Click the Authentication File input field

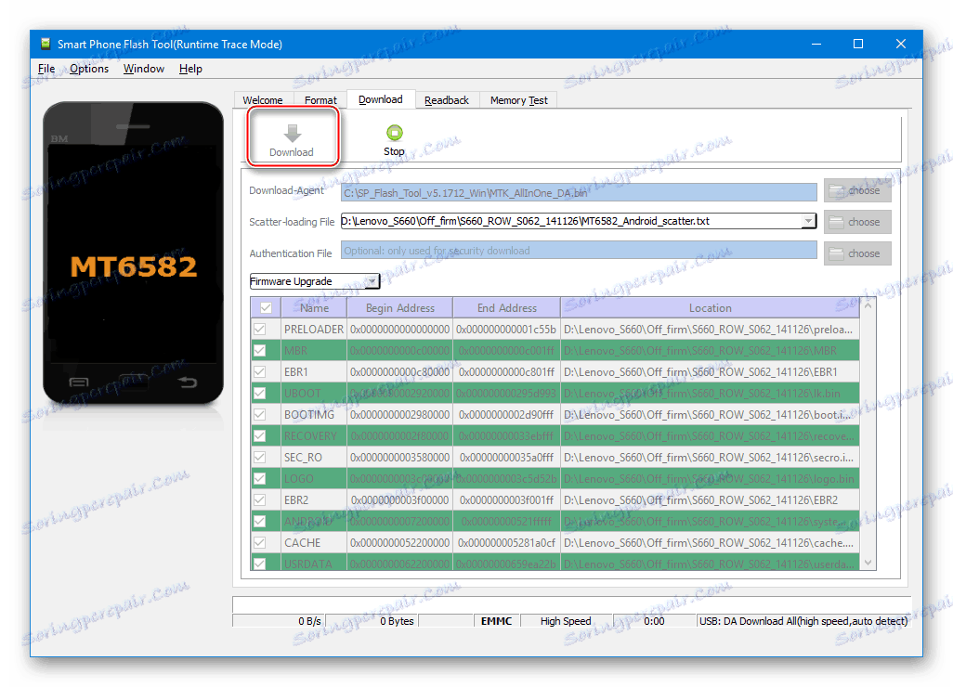point(576,251)
